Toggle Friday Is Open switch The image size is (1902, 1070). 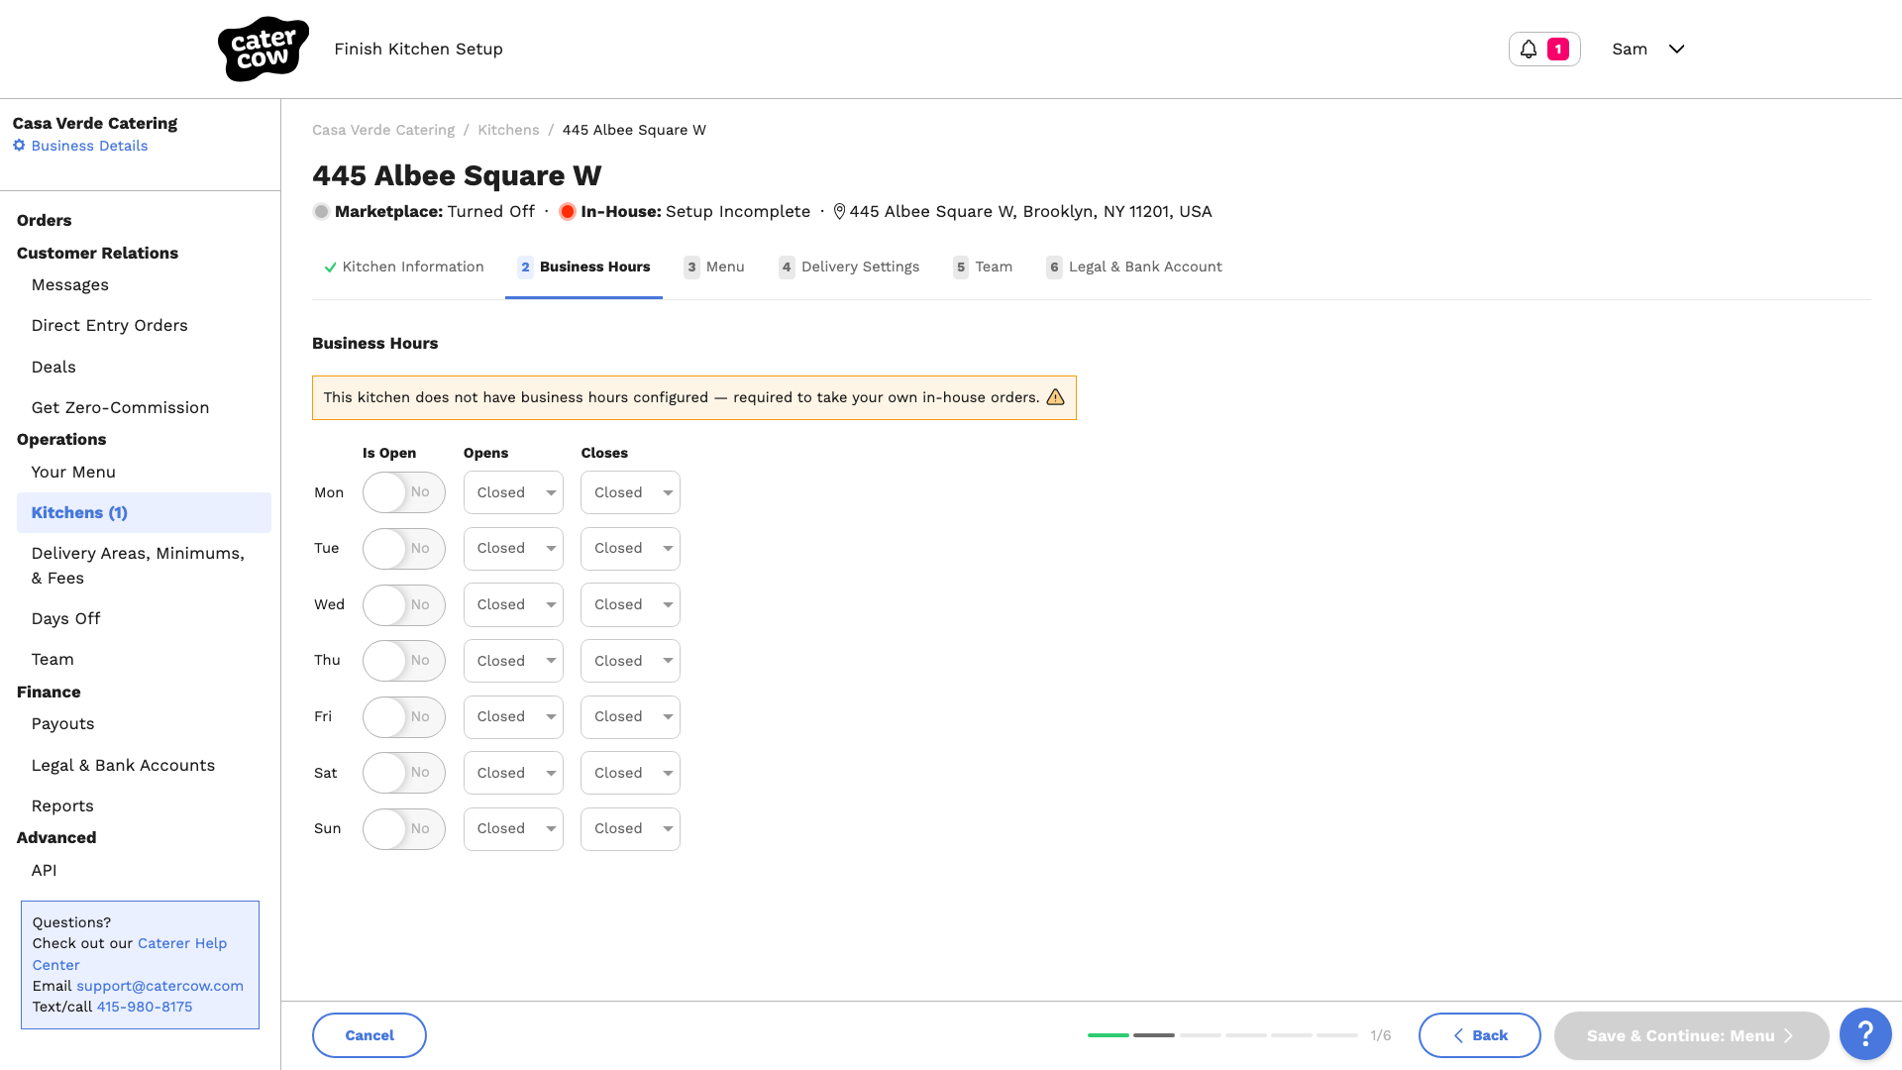click(403, 717)
